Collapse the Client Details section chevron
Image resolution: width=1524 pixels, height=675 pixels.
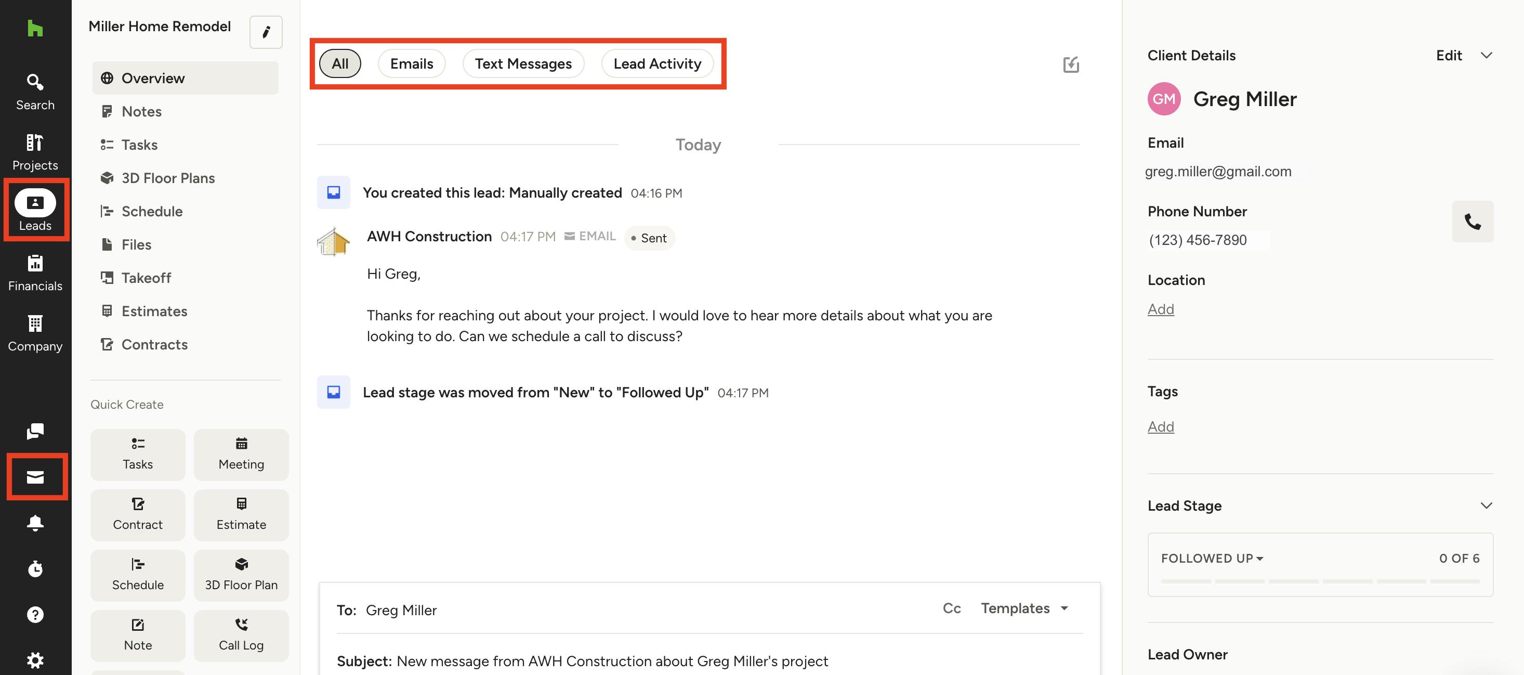click(x=1486, y=55)
